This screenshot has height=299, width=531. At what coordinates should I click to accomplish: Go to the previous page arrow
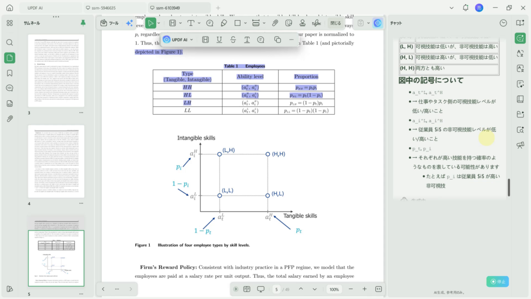tap(301, 289)
